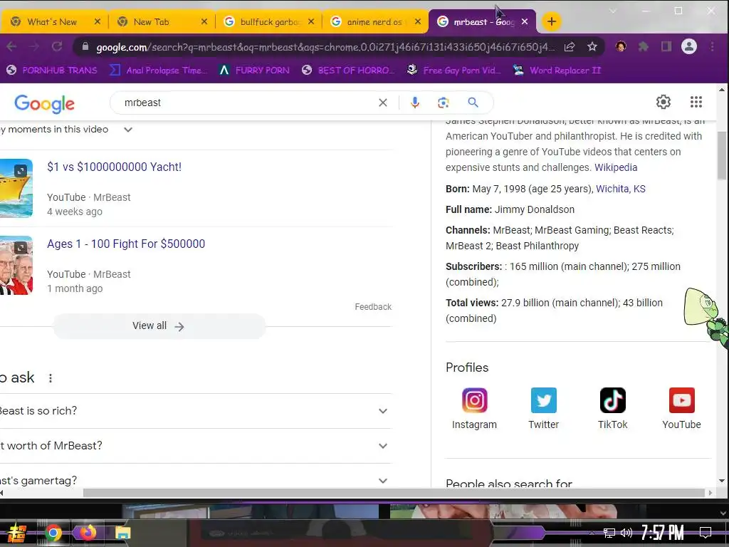Open File Explorer from taskbar
This screenshot has width=729, height=547.
click(122, 533)
